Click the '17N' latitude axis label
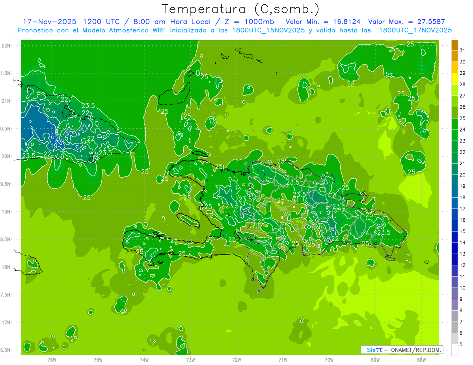 7,322
